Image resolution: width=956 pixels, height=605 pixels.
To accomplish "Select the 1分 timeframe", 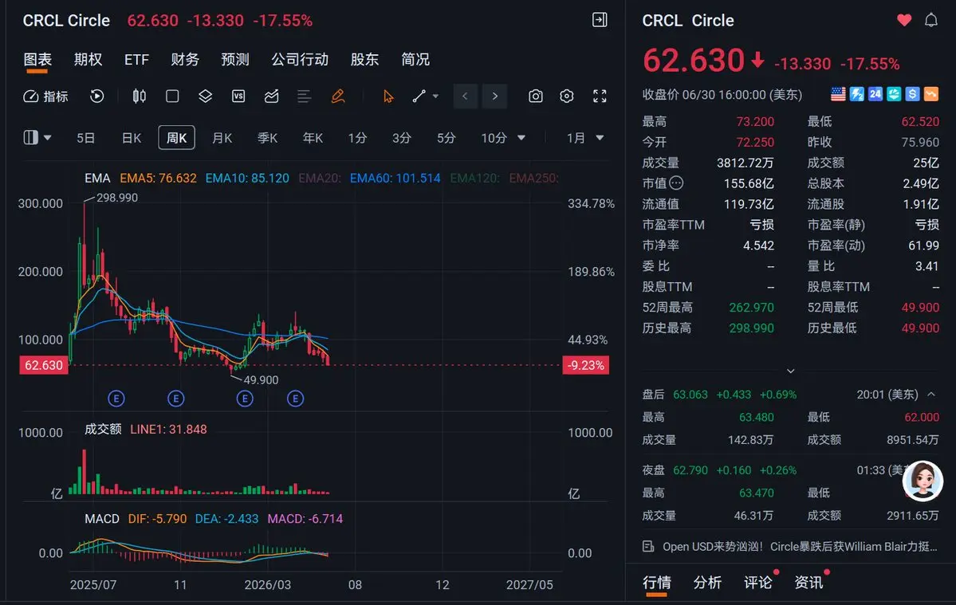I will pyautogui.click(x=357, y=138).
